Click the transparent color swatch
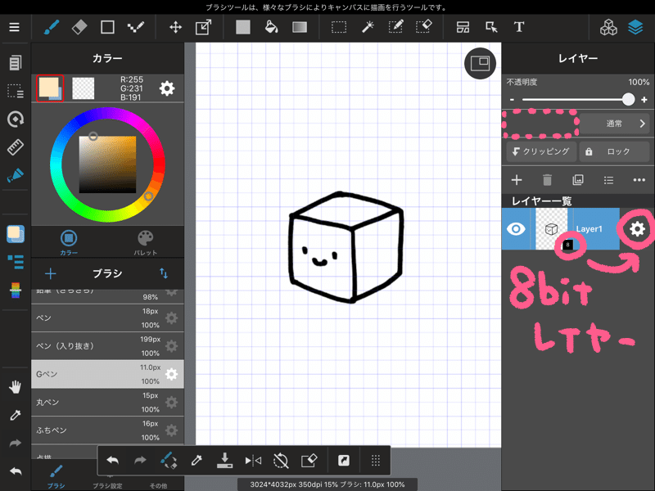Screen dimensions: 655x491 click(x=84, y=88)
